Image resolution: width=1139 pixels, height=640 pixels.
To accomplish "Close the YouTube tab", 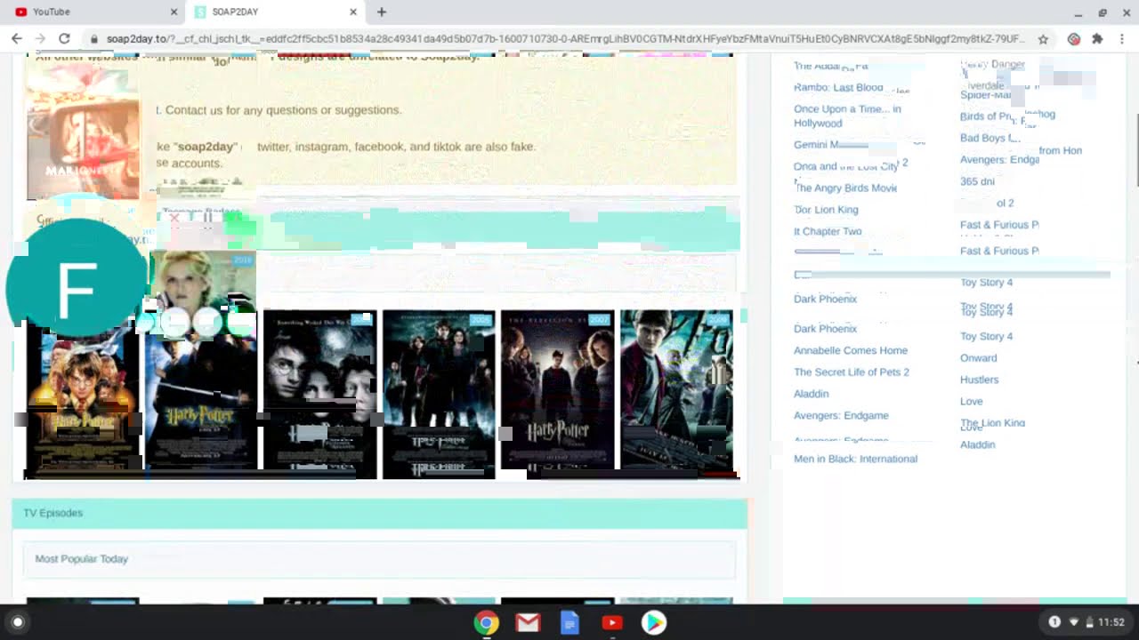I will [x=174, y=12].
